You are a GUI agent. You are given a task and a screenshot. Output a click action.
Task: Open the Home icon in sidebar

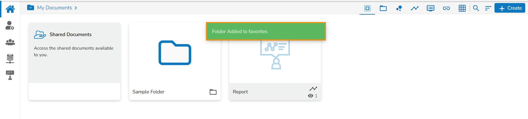pos(10,9)
